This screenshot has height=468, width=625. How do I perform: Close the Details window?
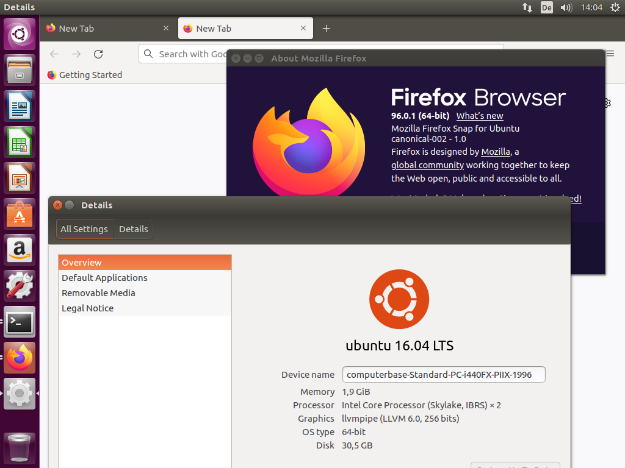pyautogui.click(x=58, y=205)
